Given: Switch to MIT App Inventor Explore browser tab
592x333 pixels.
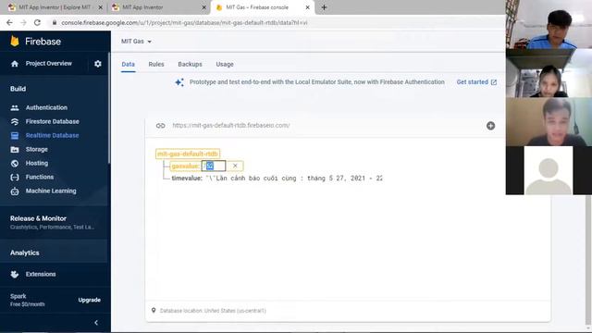Looking at the screenshot, I should coord(55,7).
